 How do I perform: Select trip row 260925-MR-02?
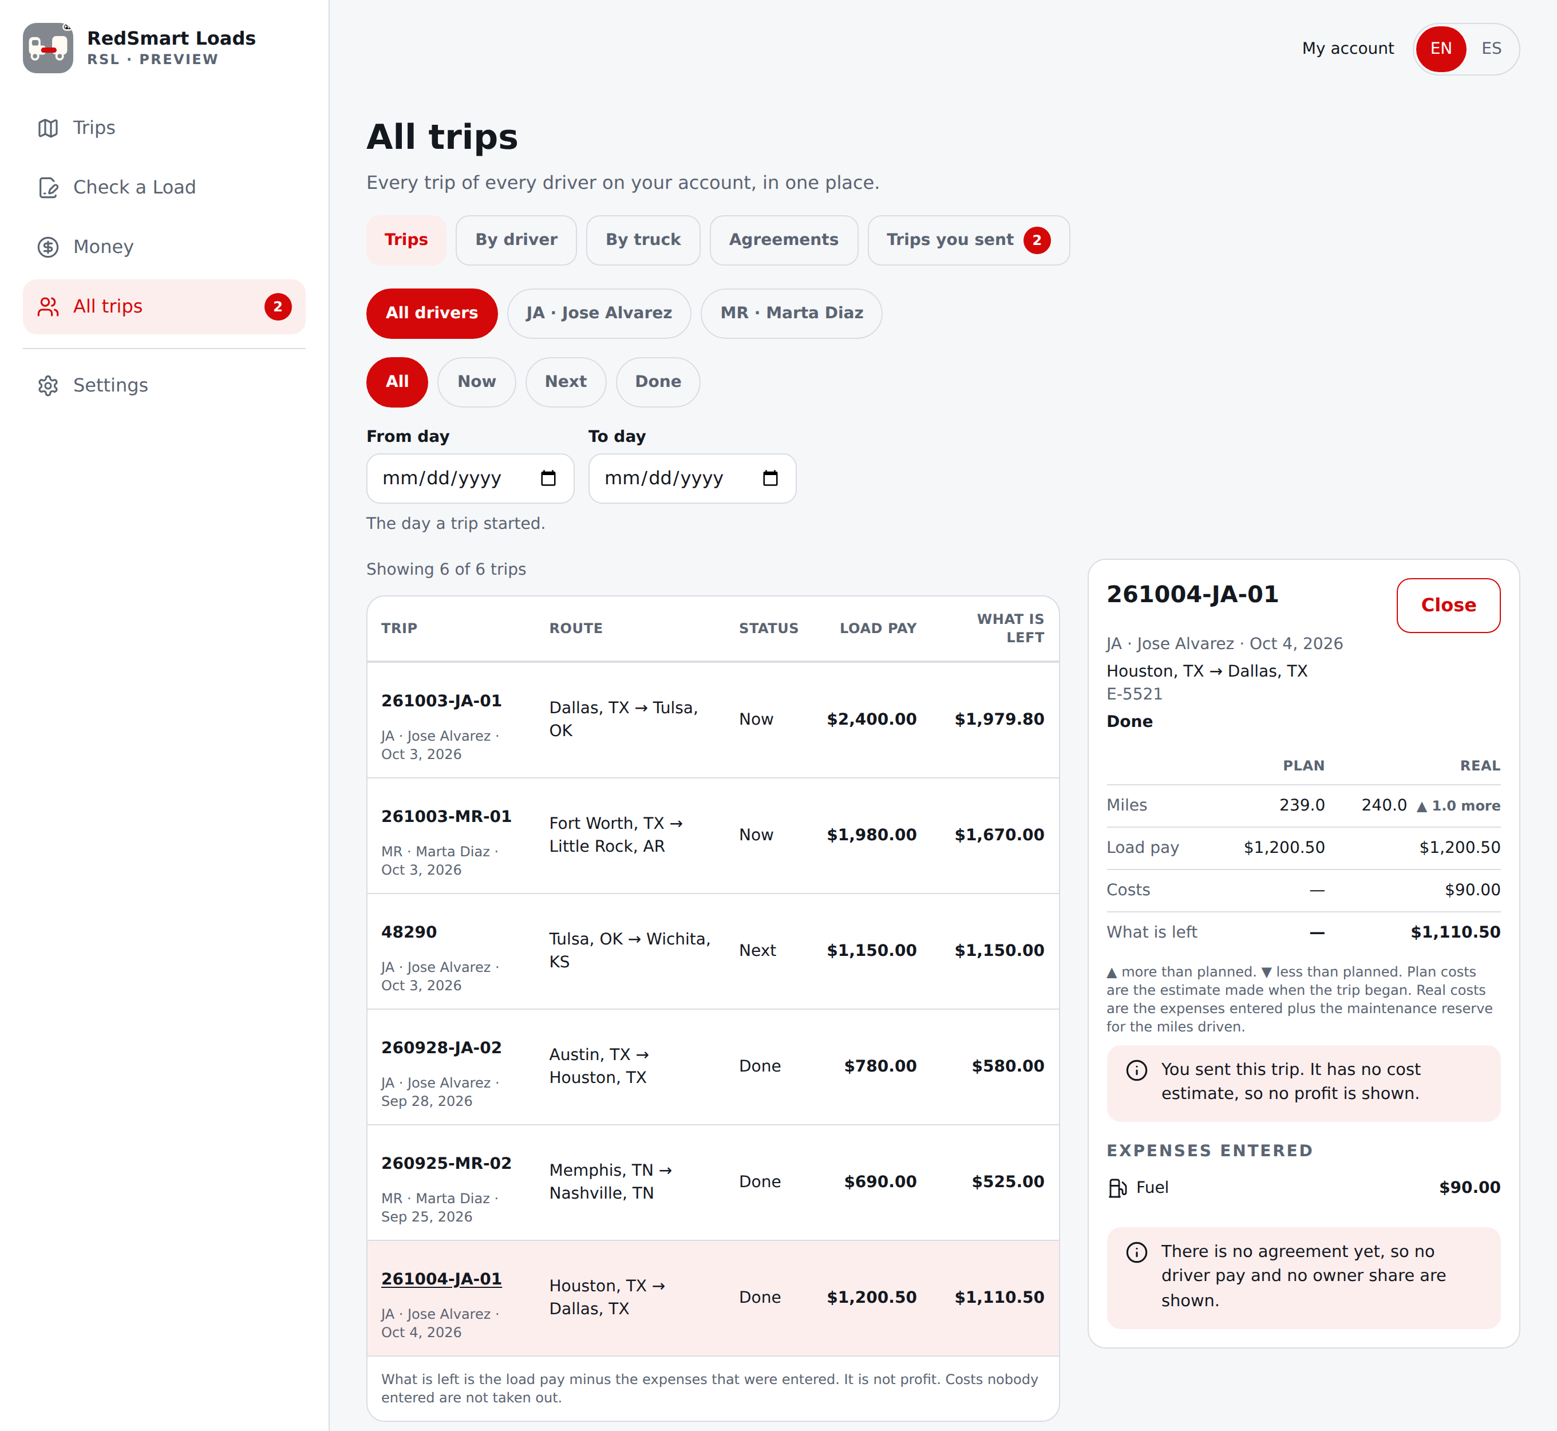713,1183
